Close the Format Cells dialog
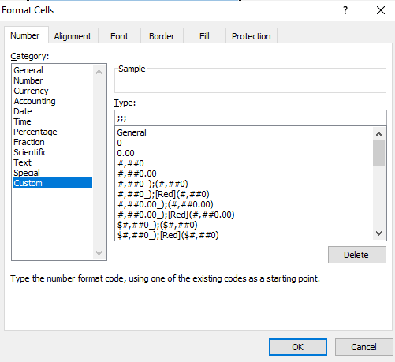Image resolution: width=395 pixels, height=362 pixels. tap(381, 10)
